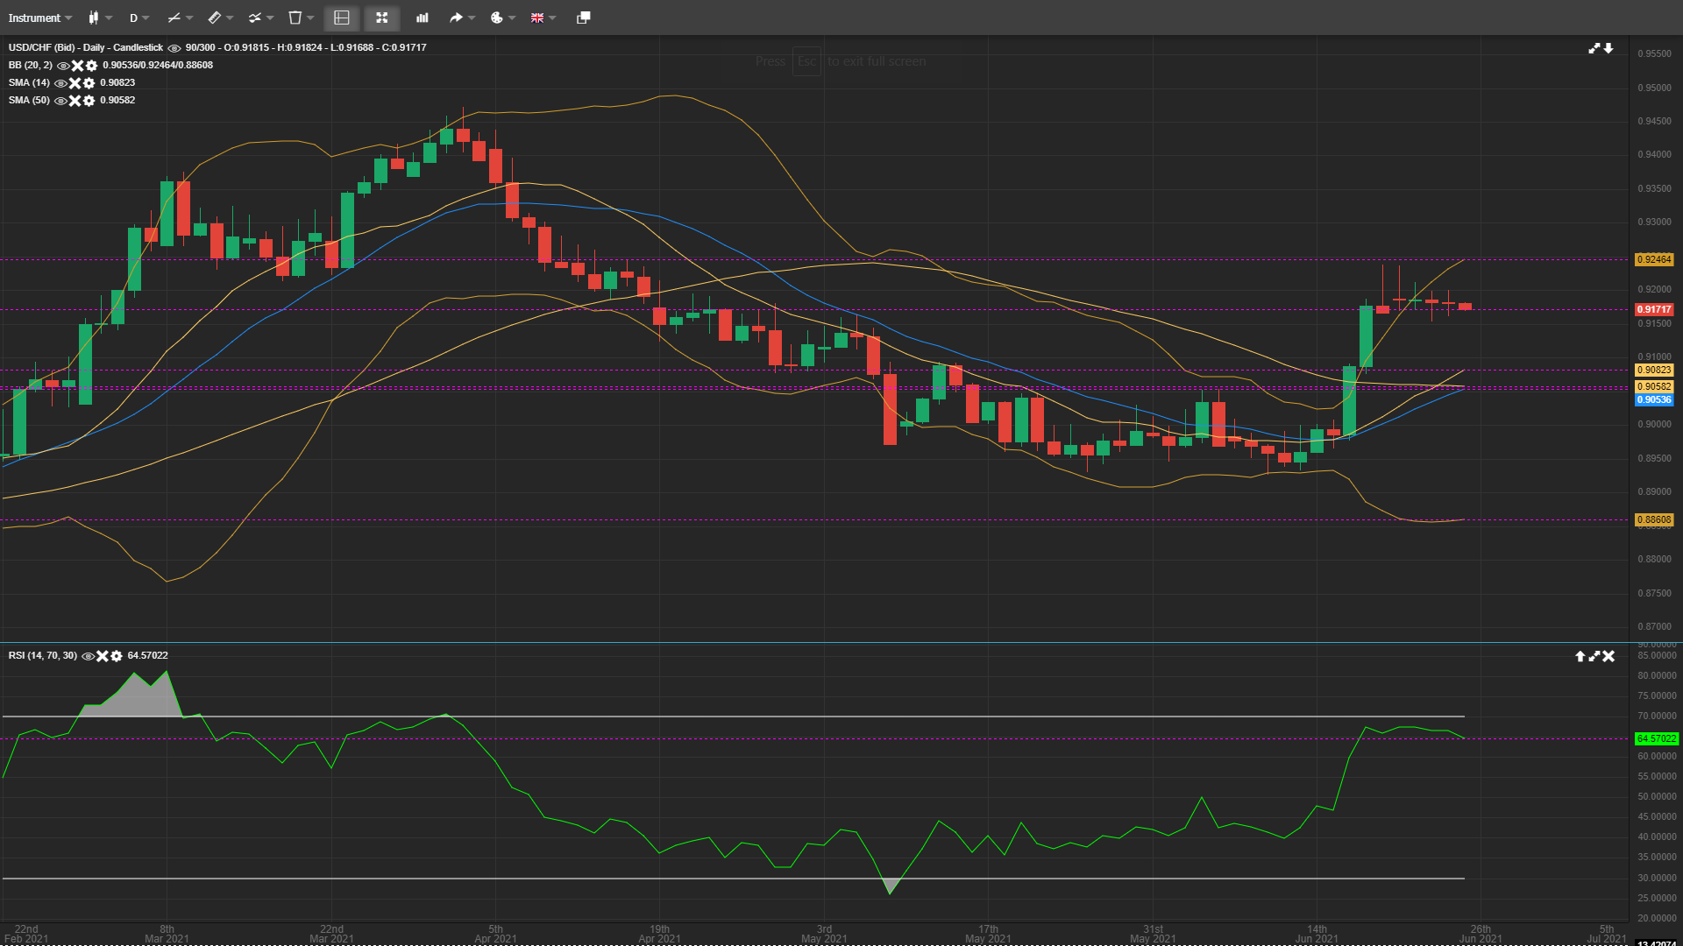Close the RSI panel with X
The image size is (1683, 946).
click(x=1608, y=656)
